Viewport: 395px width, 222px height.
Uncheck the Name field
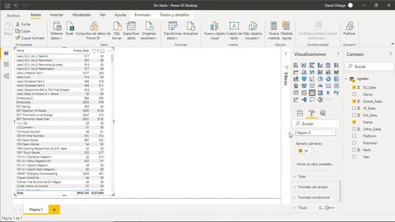(354, 122)
